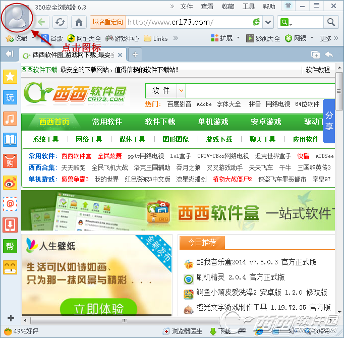
Task: Open the 聊天工具 category link
Action: (262, 139)
